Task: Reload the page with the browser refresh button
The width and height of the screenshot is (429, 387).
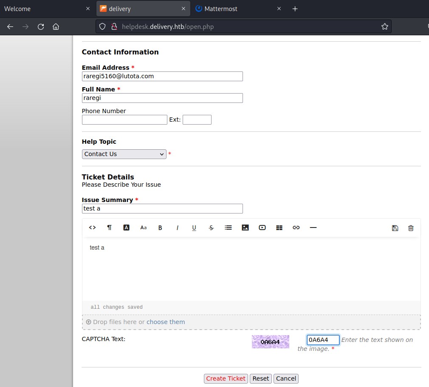Action: (x=41, y=26)
